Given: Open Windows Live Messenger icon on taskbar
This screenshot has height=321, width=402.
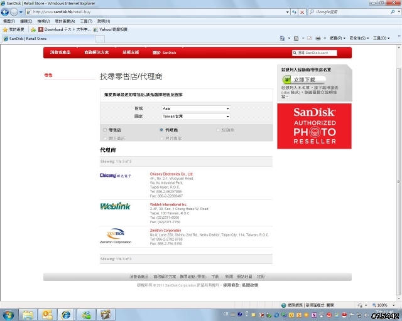Looking at the screenshot, I should pos(86,315).
